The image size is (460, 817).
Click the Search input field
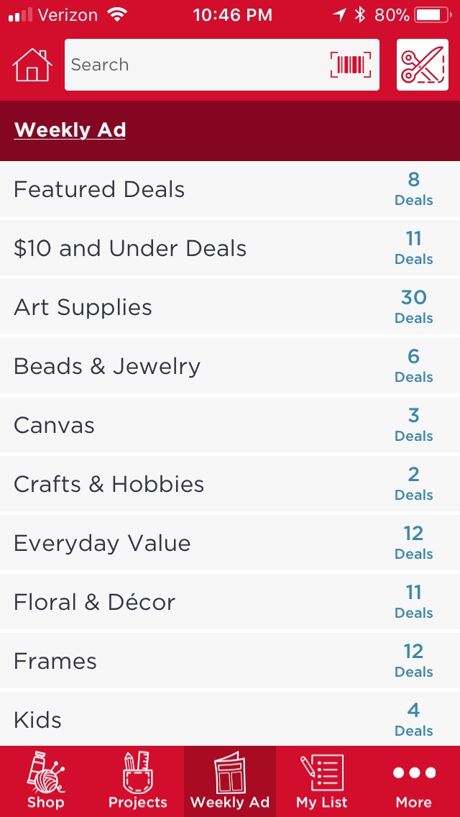(x=194, y=65)
